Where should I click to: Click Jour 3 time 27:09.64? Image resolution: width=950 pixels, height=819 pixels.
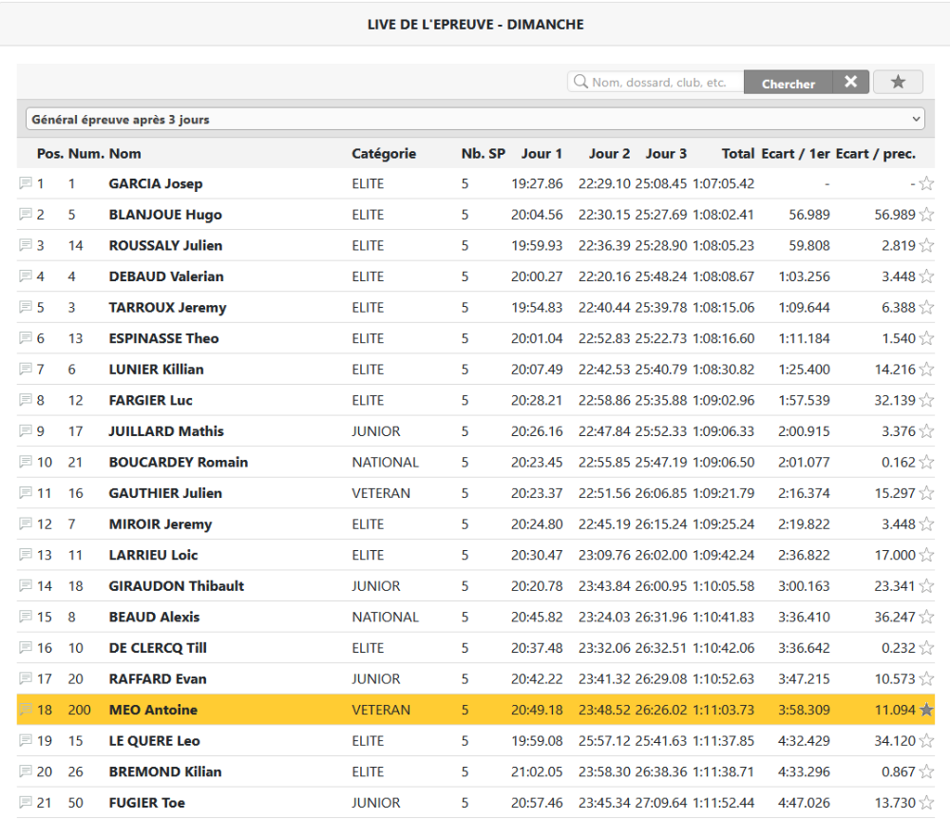tap(661, 803)
